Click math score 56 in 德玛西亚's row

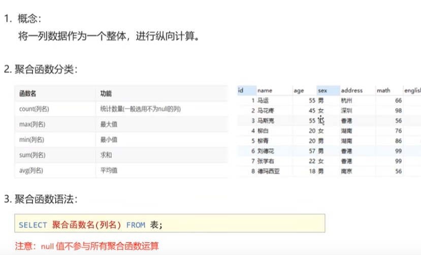click(x=398, y=171)
